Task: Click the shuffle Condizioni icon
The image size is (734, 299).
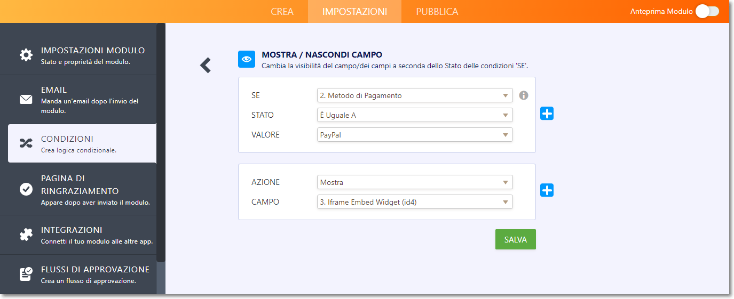Action: click(x=26, y=143)
